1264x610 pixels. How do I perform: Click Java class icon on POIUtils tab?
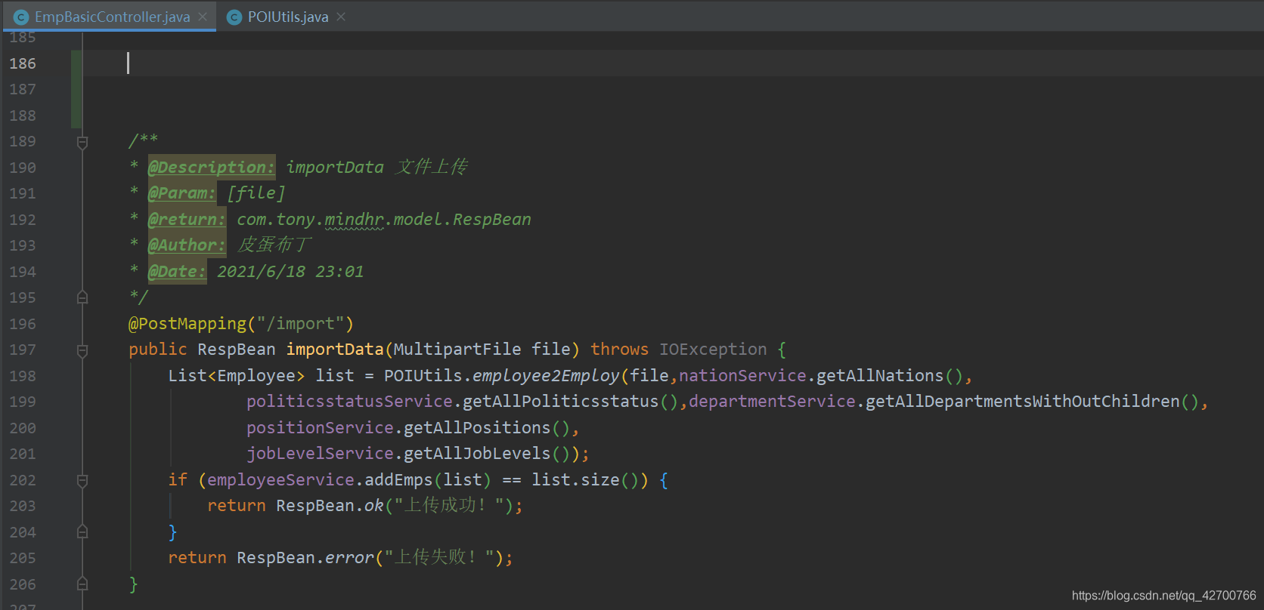point(234,17)
